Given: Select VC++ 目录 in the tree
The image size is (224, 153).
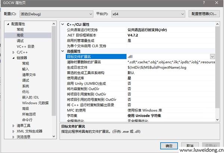Looking at the screenshot, I should pyautogui.click(x=25, y=47).
